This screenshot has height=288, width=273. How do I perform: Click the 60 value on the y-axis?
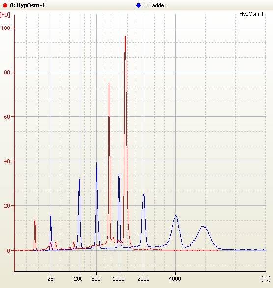click(7, 117)
